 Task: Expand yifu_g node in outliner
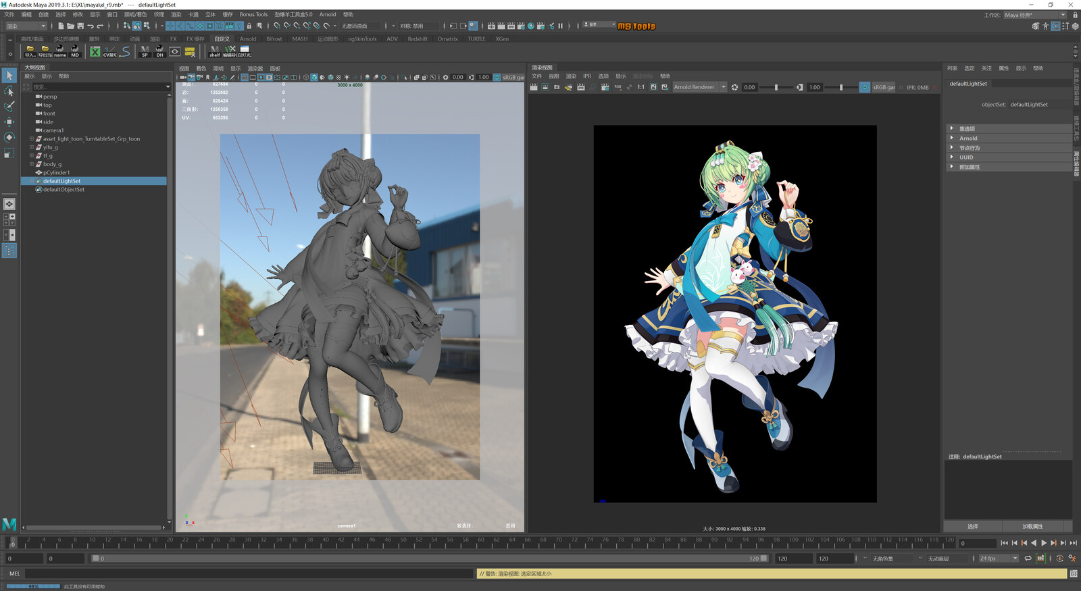[x=31, y=147]
